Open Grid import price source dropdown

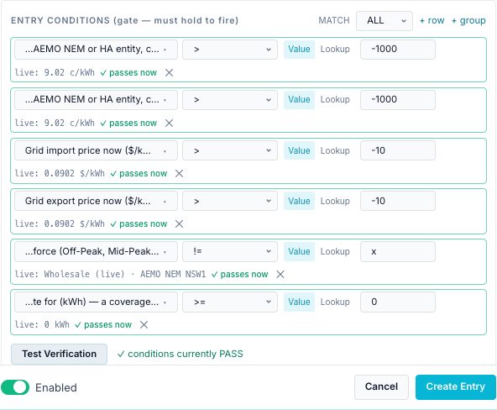[x=96, y=150]
